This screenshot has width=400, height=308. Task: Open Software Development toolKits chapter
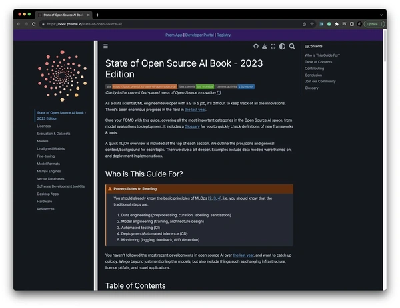61,186
